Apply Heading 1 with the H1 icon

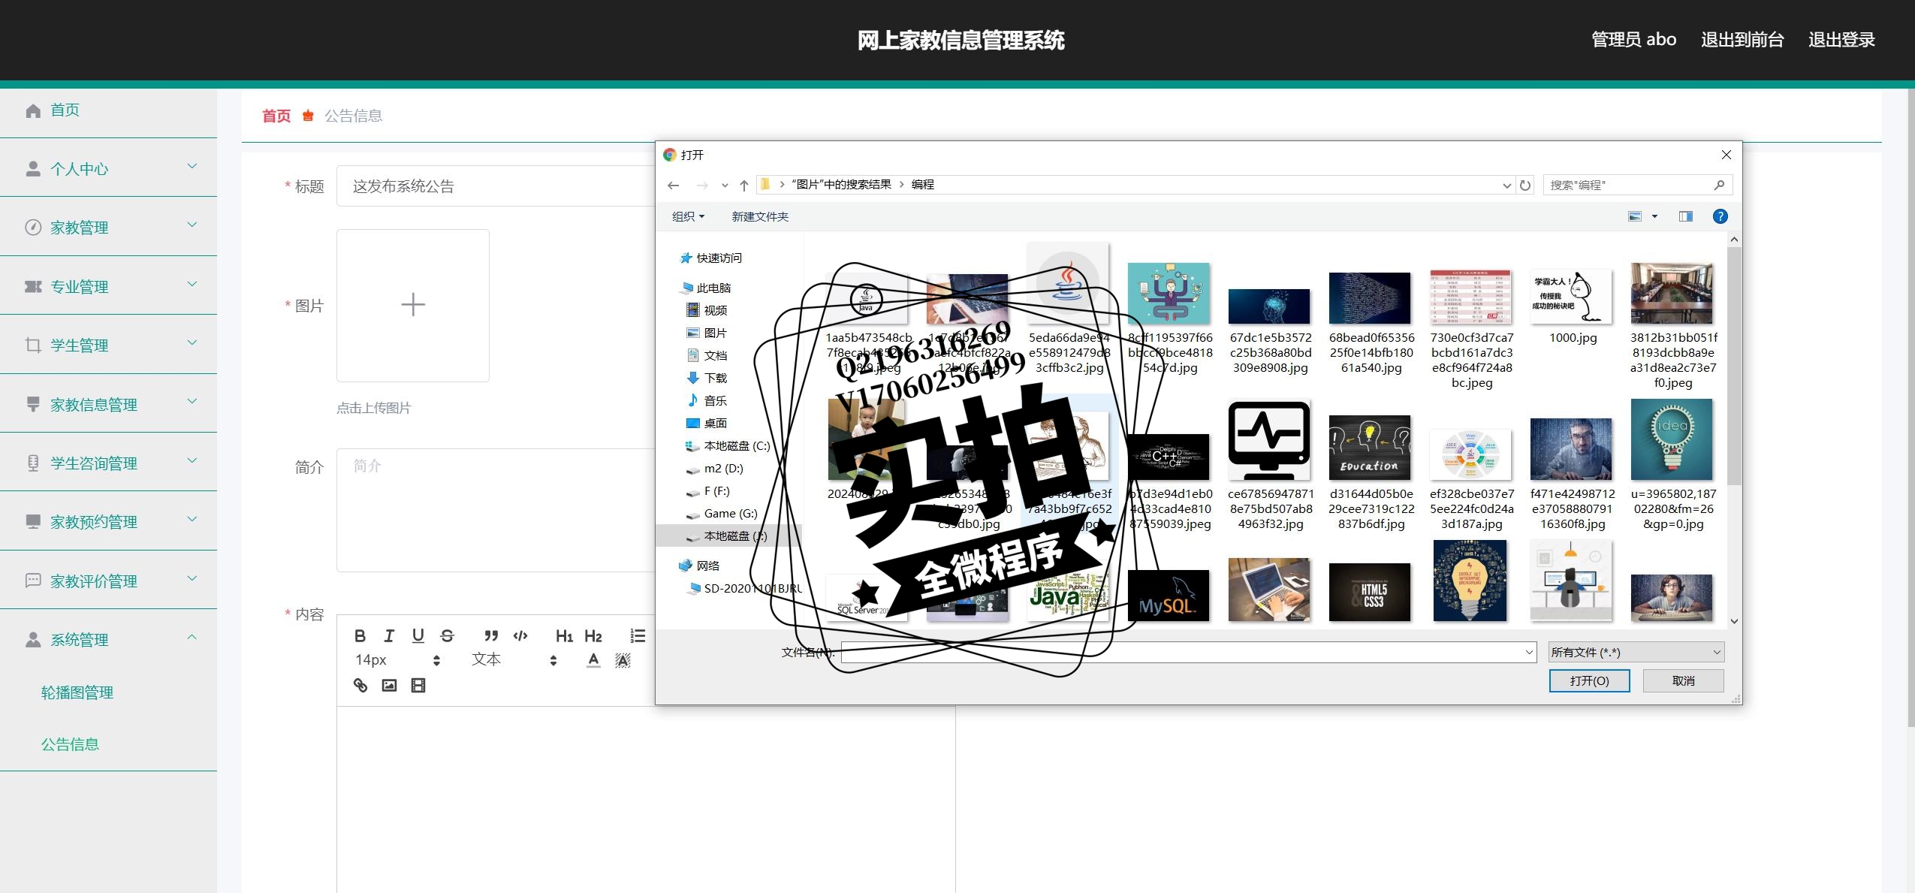[564, 636]
